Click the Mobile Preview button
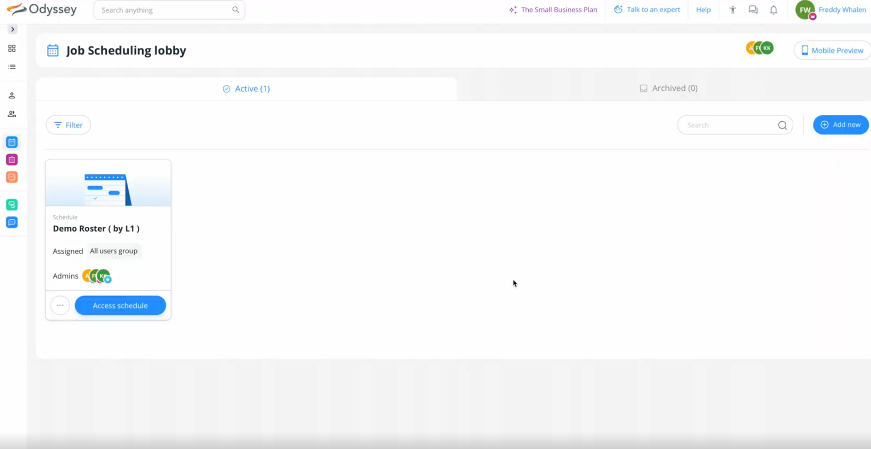This screenshot has height=449, width=871. [832, 51]
